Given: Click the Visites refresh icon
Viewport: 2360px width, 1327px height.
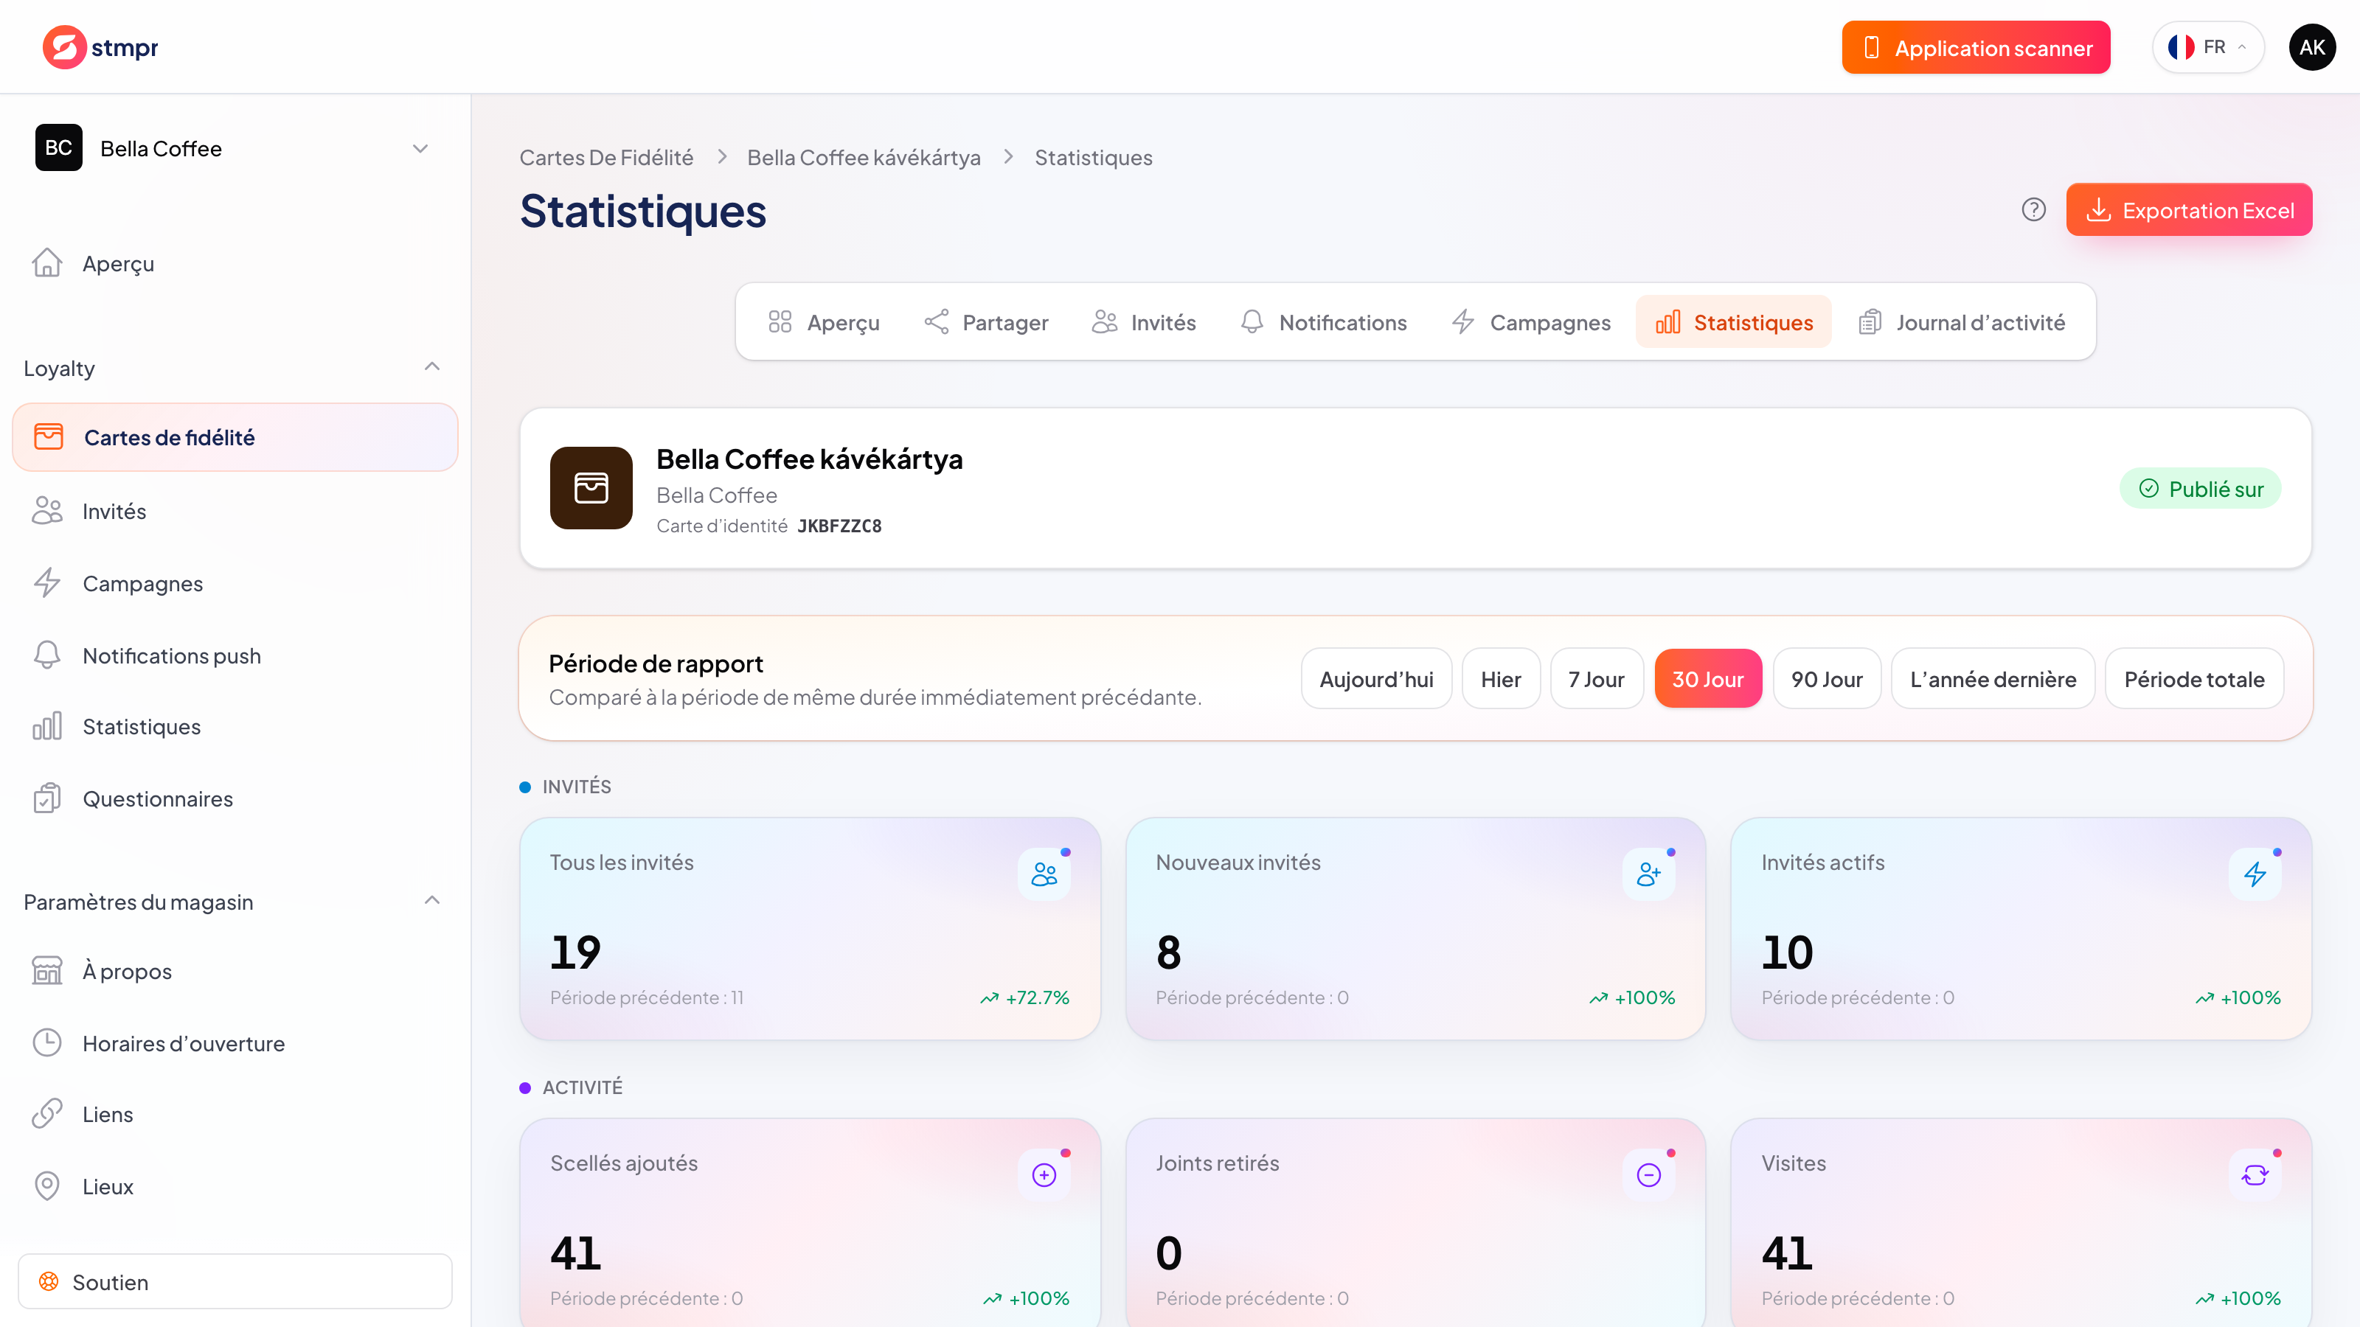Looking at the screenshot, I should pos(2255,1174).
